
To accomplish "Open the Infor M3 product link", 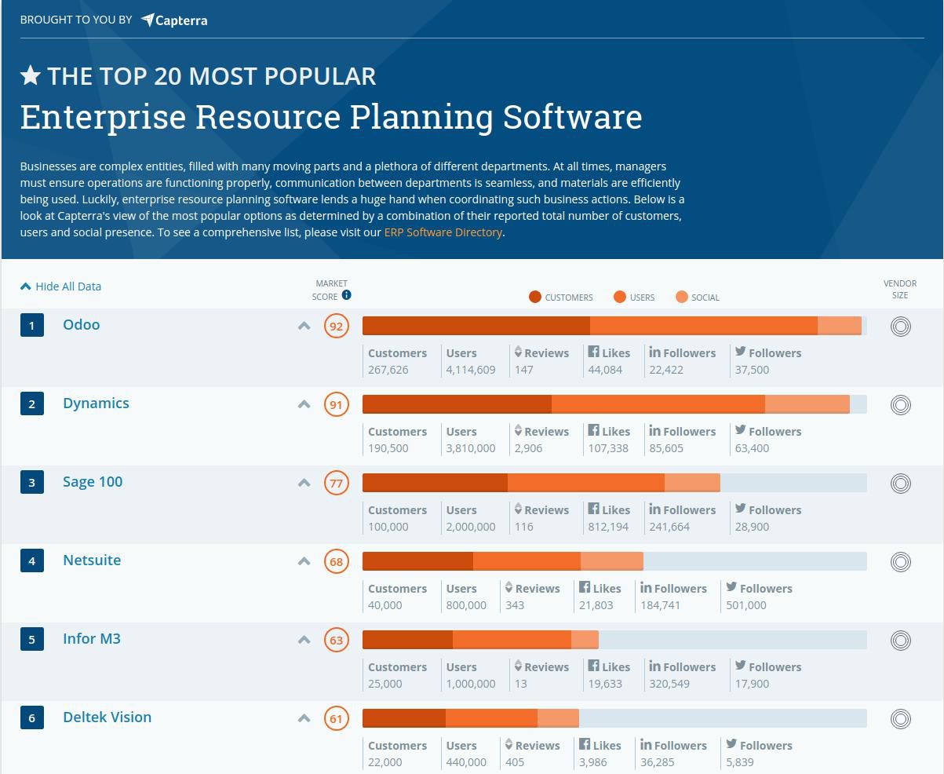I will (92, 639).
